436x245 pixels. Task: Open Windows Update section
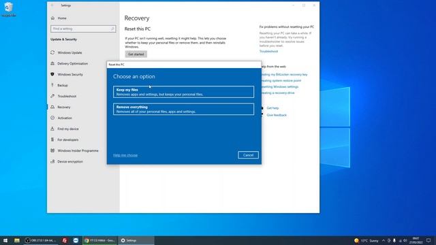[69, 52]
